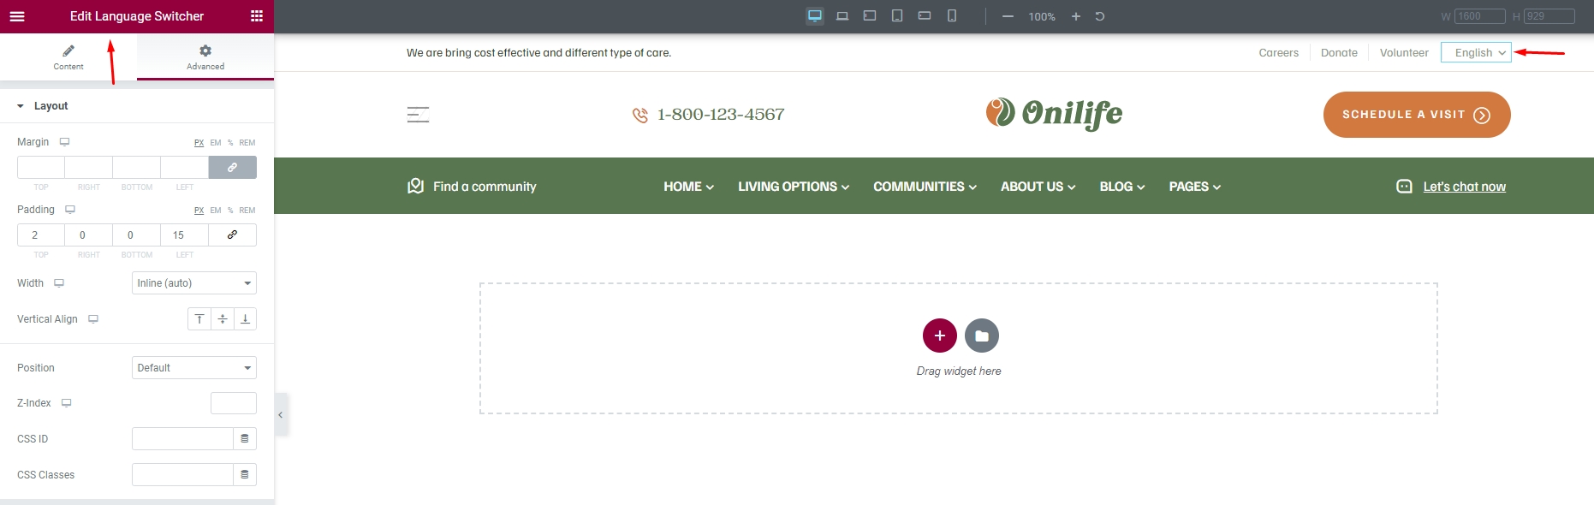Click the margin responsive device icon
1594x505 pixels.
pyautogui.click(x=64, y=142)
